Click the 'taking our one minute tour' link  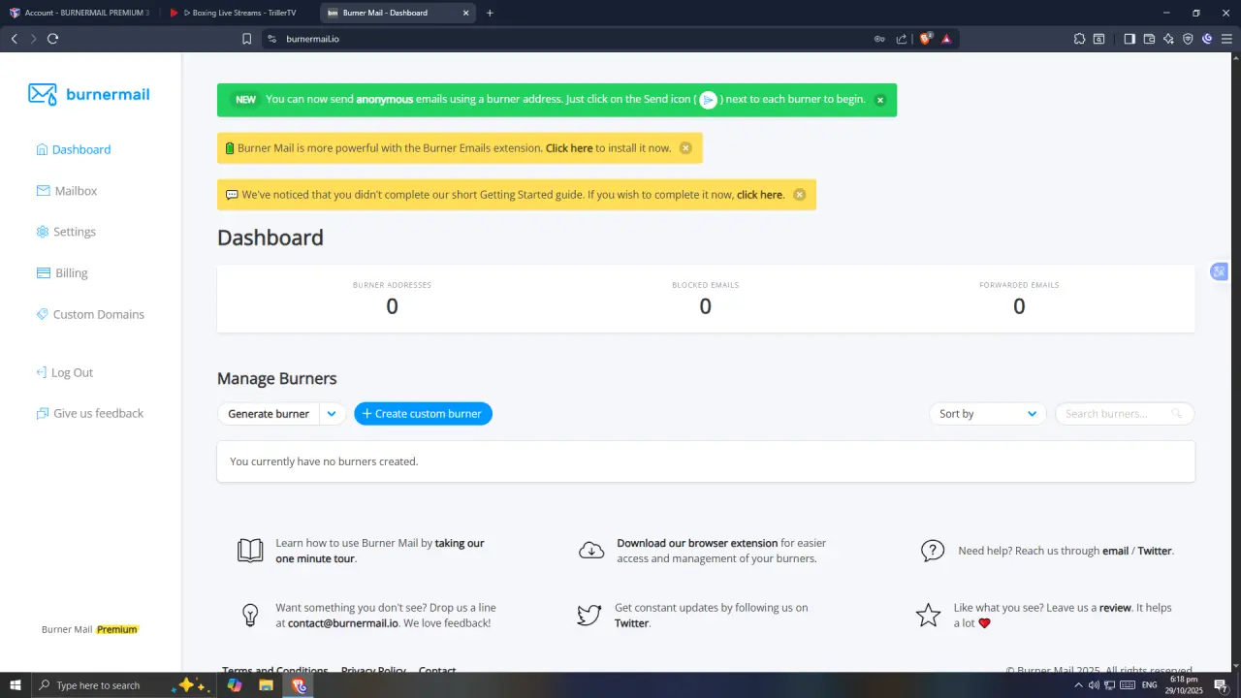(x=380, y=551)
